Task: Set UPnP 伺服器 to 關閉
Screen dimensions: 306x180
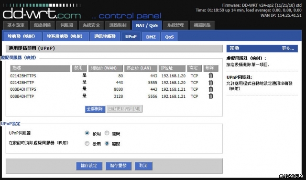Action: click(107, 133)
